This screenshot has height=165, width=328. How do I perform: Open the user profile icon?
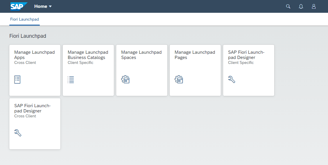[x=314, y=6]
